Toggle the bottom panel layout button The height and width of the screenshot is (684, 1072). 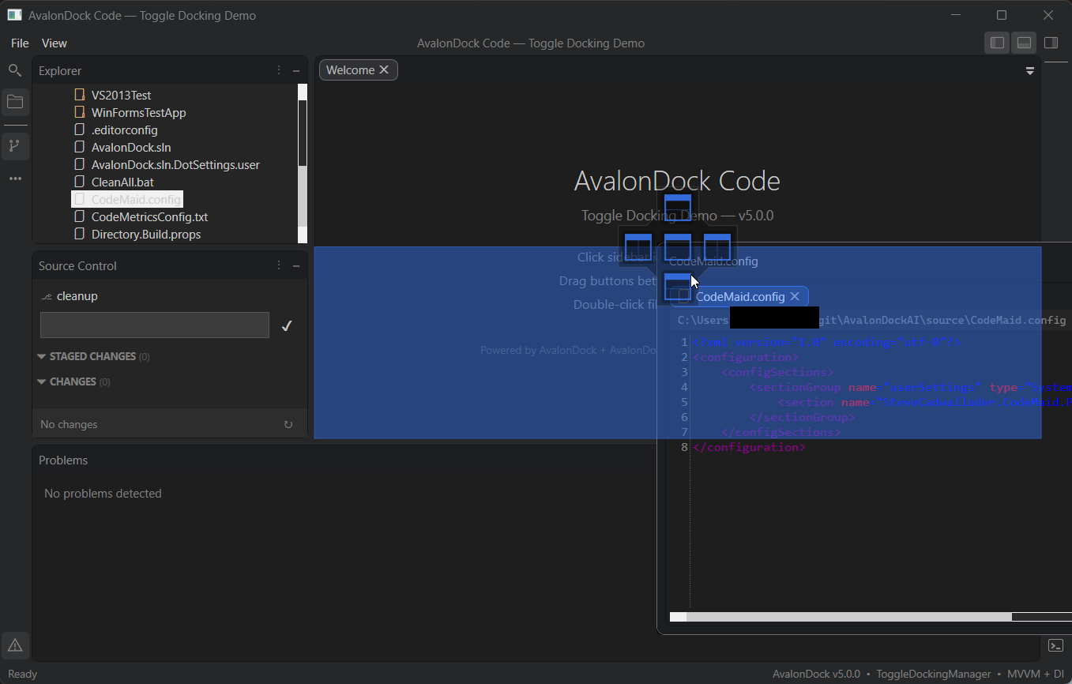(1024, 43)
